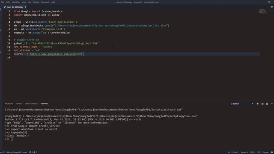The image size is (274, 154).
Task: Create a new terminal with plus icon
Action: (258, 104)
